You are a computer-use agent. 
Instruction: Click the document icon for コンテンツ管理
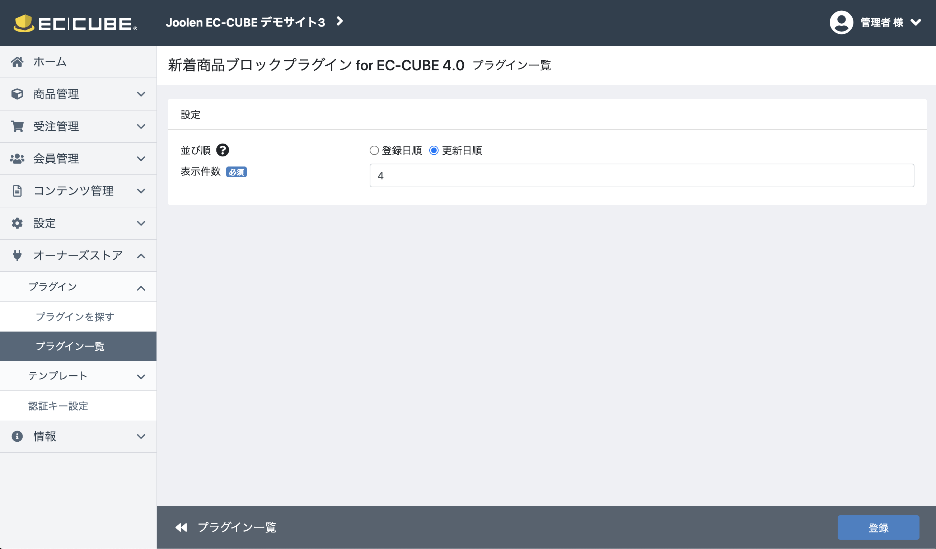pos(17,191)
